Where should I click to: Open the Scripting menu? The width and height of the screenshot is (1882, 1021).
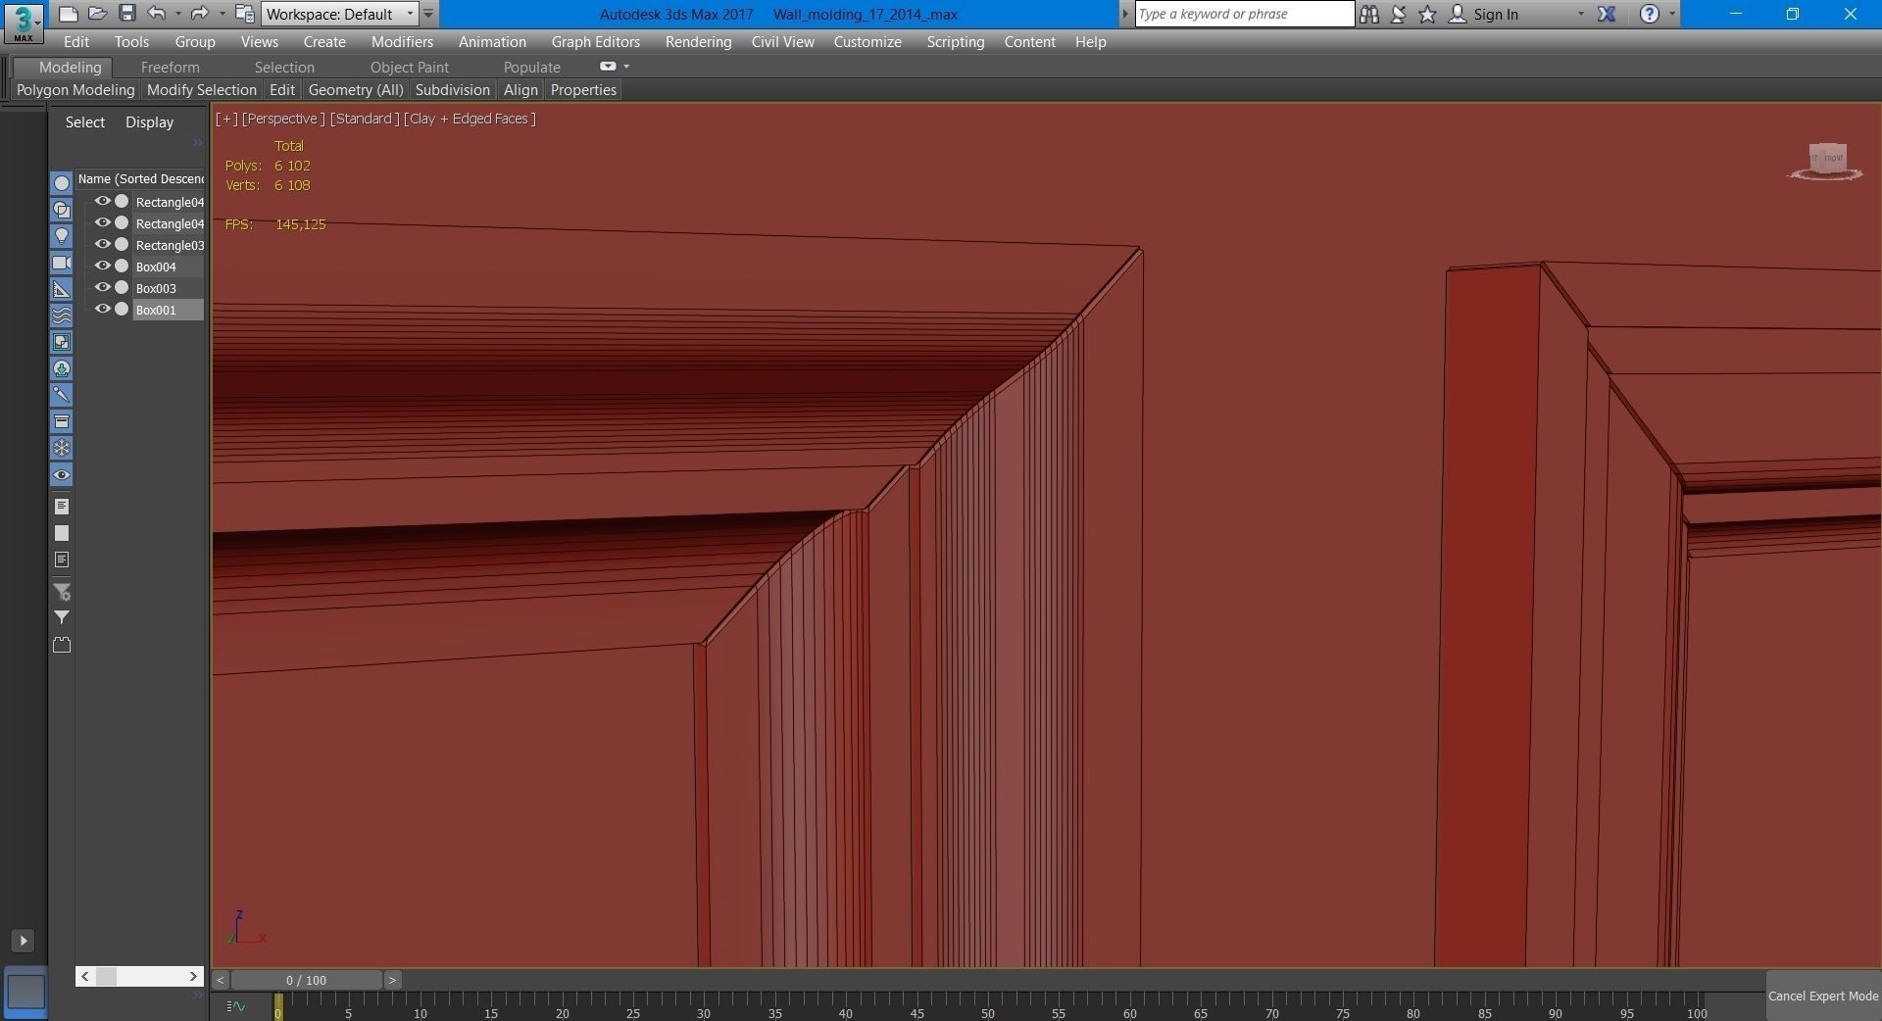955,41
